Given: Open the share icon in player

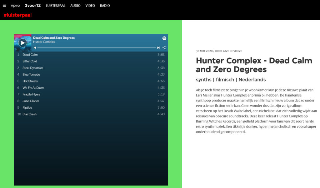Looking at the screenshot, I should 164,48.
